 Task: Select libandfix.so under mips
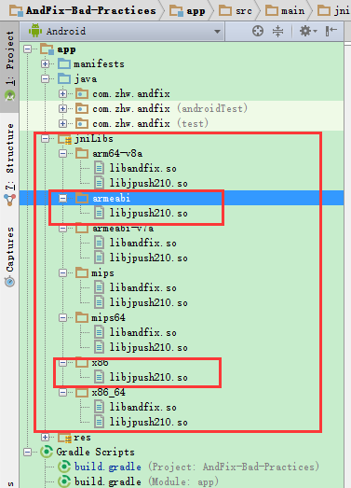tap(142, 288)
